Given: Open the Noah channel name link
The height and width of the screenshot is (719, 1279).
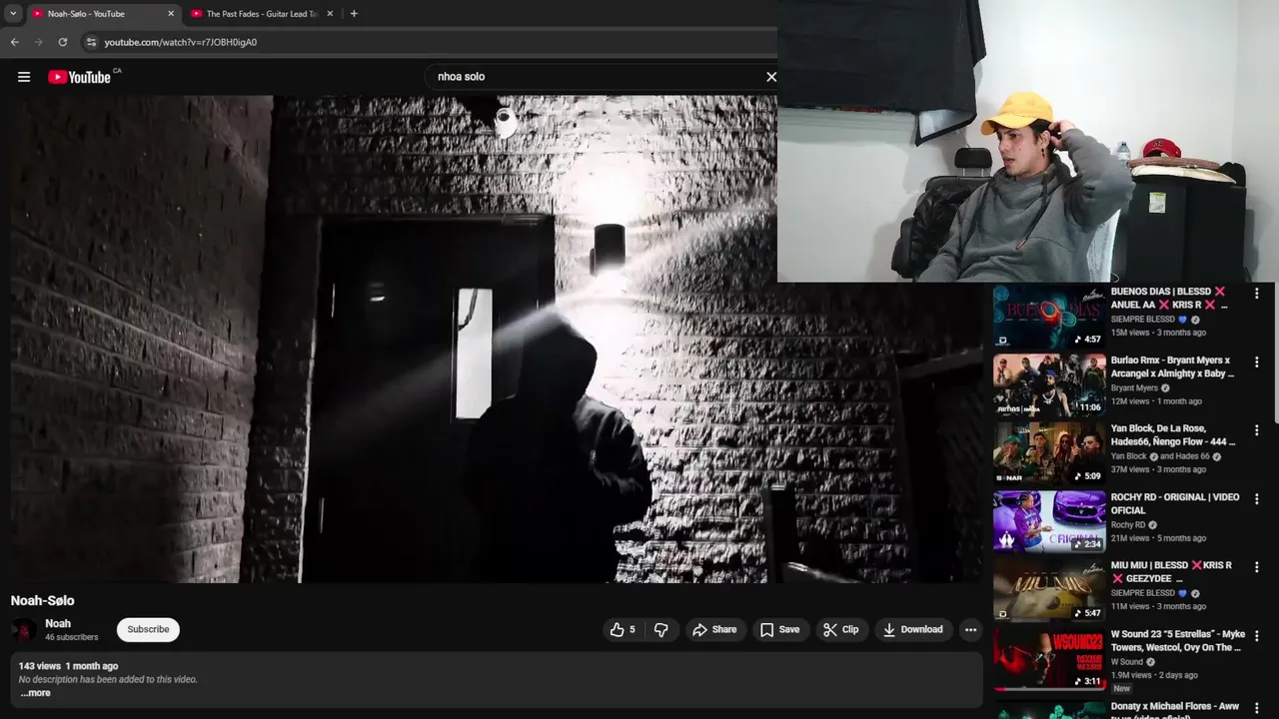Looking at the screenshot, I should (x=58, y=623).
